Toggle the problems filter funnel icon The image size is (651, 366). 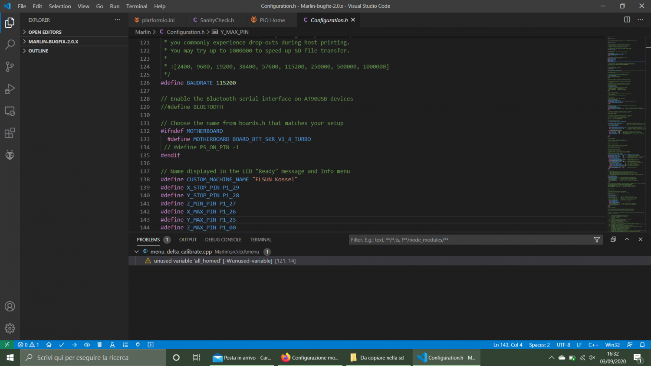click(597, 240)
